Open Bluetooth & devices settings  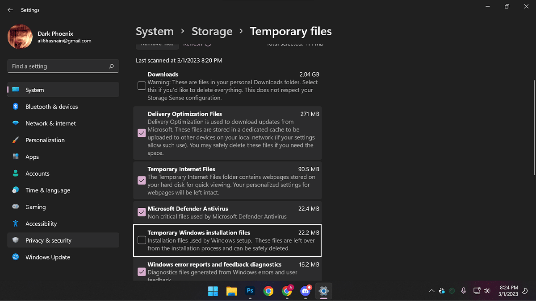(51, 107)
